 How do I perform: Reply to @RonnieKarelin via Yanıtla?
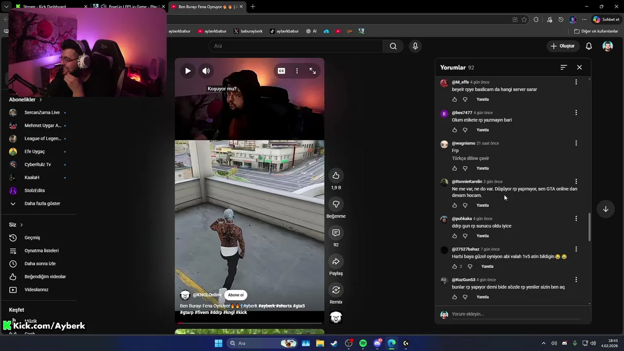[x=483, y=205]
